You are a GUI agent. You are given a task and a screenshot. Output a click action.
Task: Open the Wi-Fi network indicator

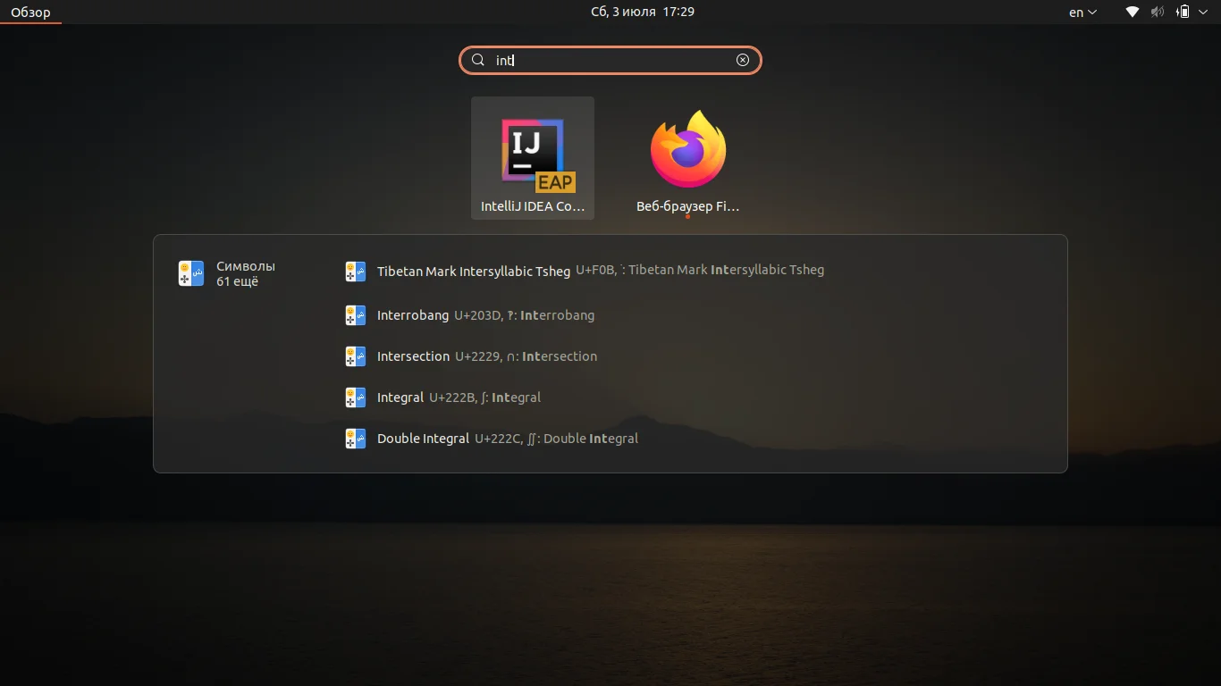1133,13
